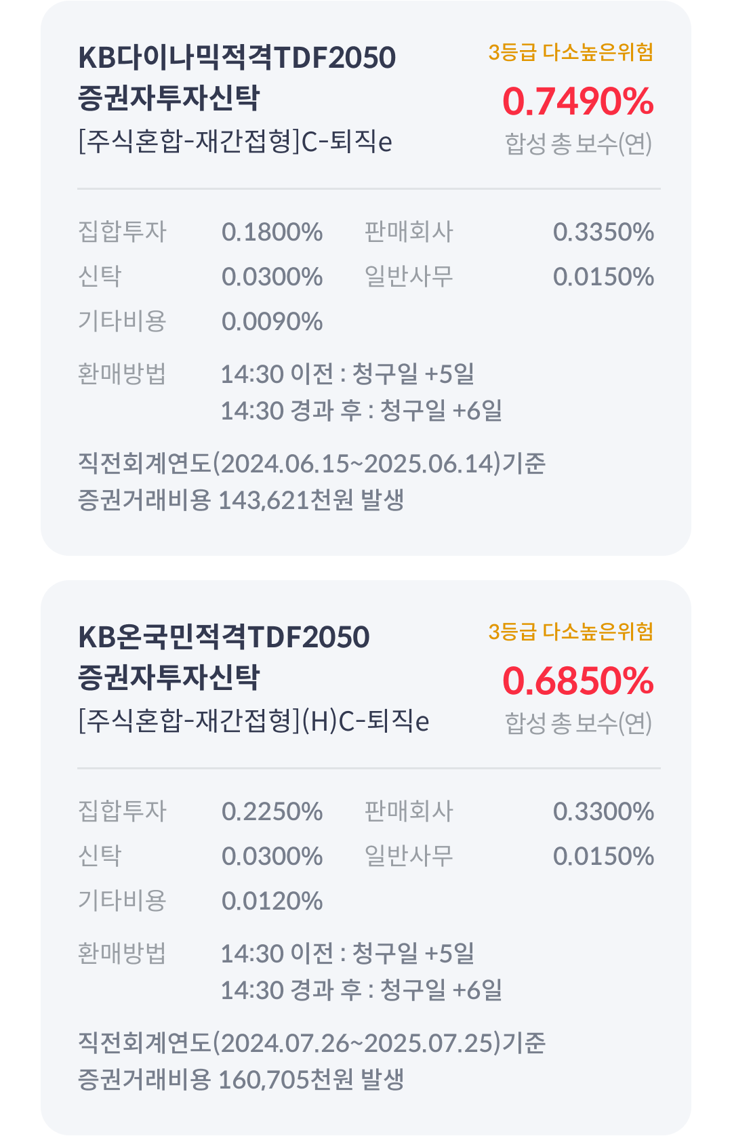
Task: Select the KB온국민적격TDF2050 fund title
Action: pos(224,657)
